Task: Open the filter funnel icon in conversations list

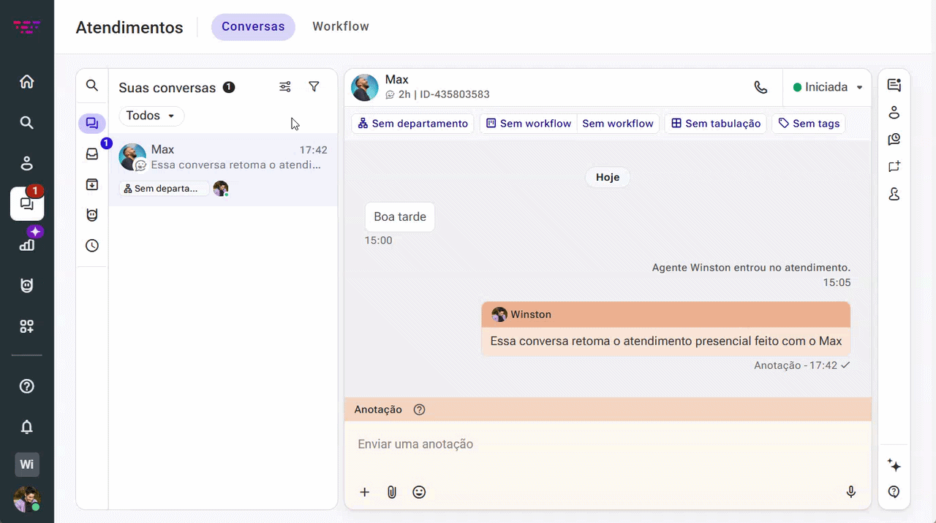Action: (314, 87)
